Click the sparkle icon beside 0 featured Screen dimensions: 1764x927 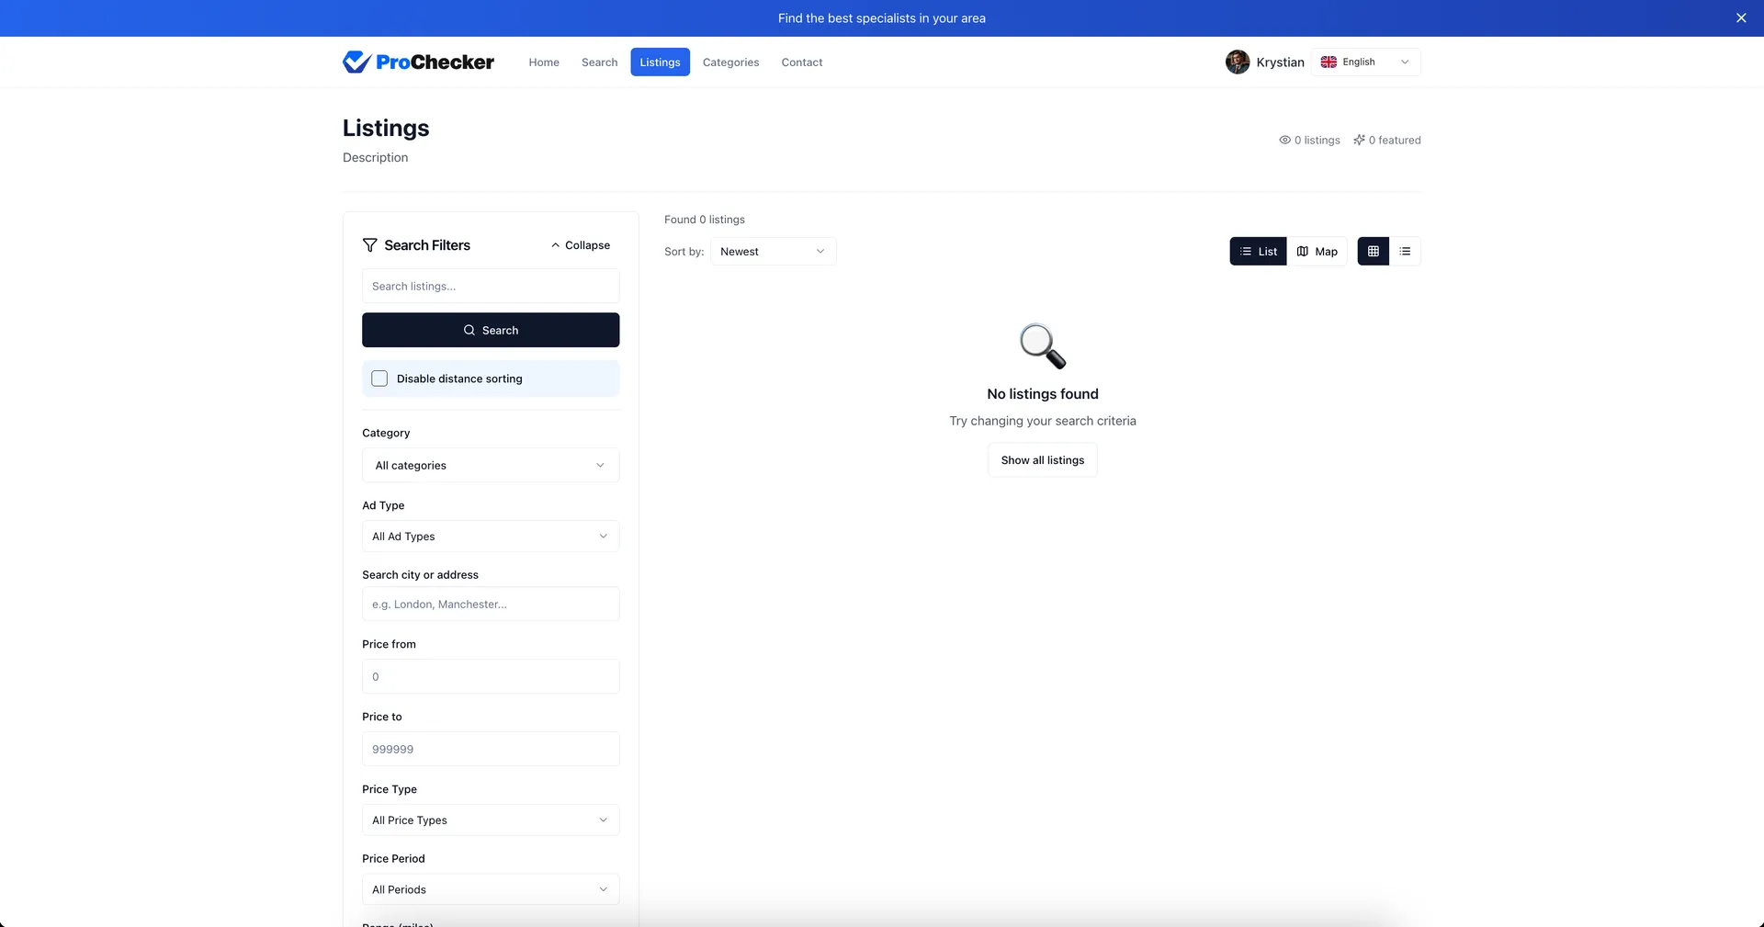point(1359,141)
